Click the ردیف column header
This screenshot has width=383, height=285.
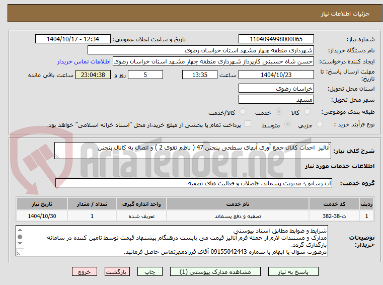tap(366, 204)
